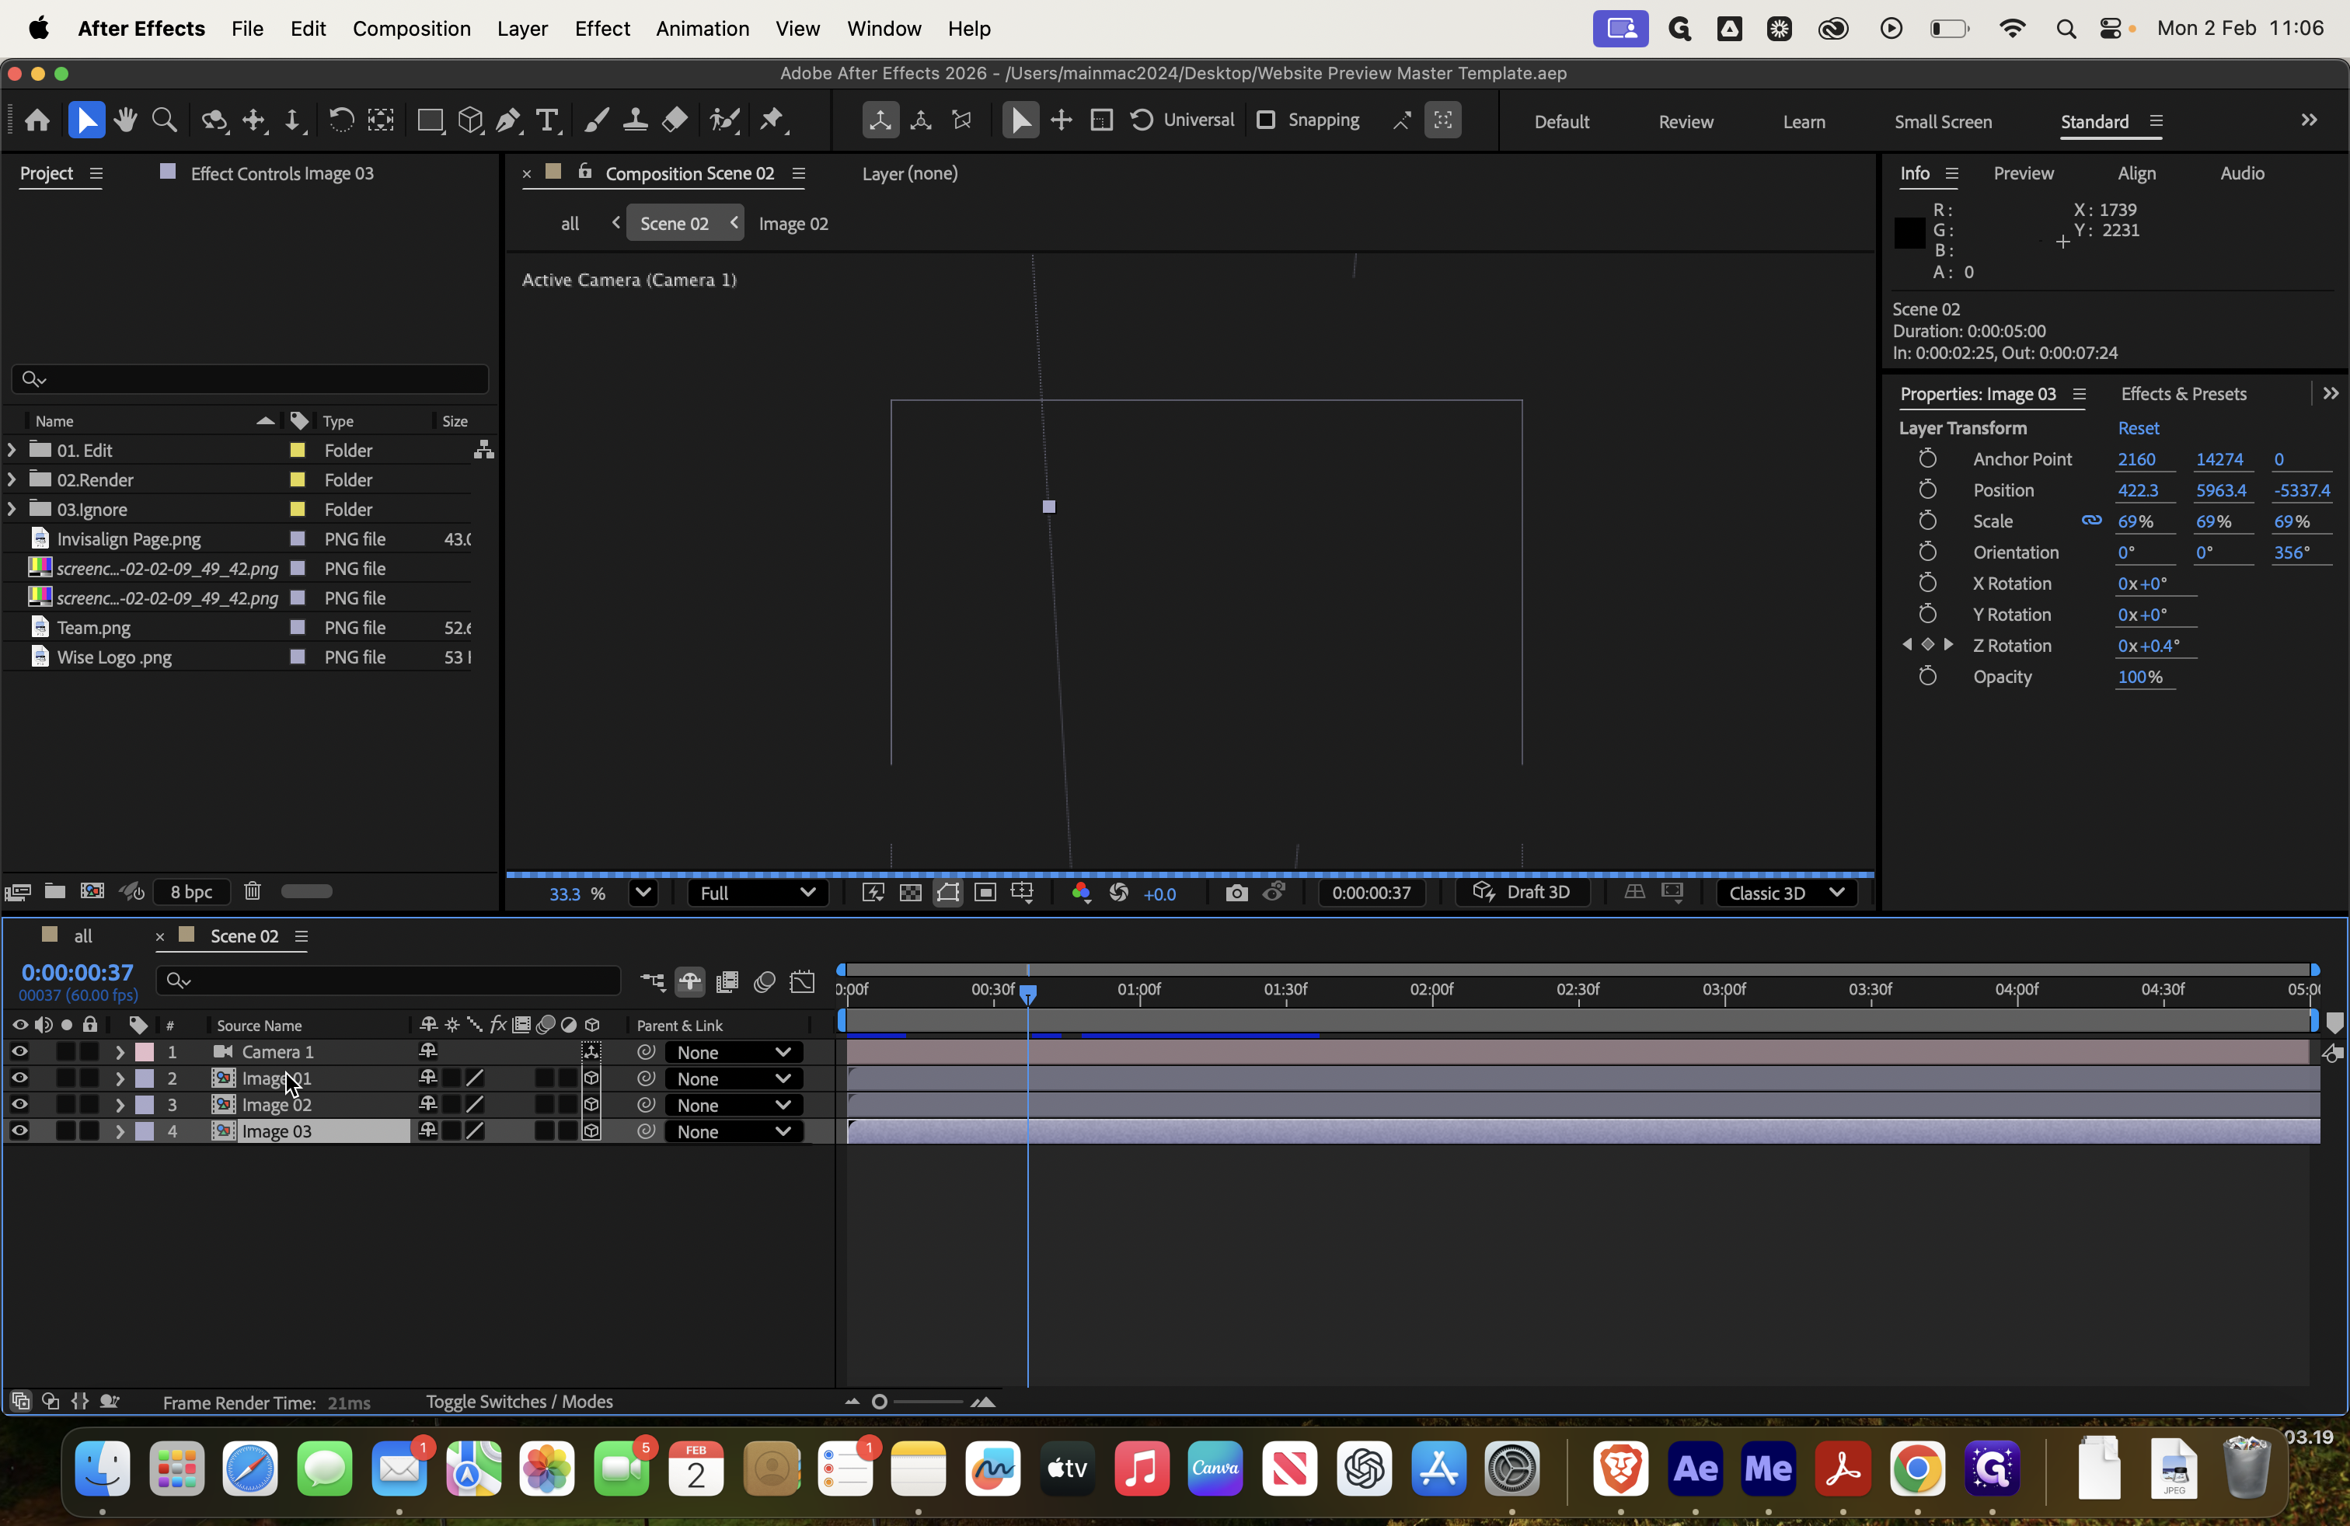Select the Pen tool in toolbar
The height and width of the screenshot is (1526, 2350).
[508, 120]
